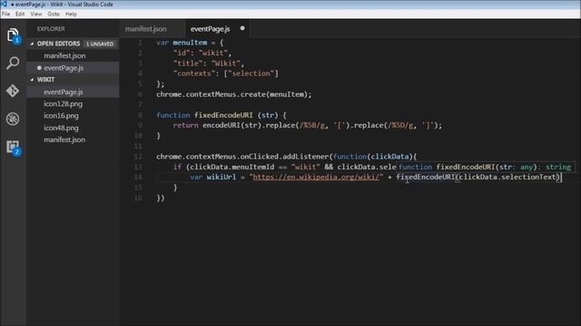Click line number 16 in gutter
The image size is (581, 326).
[x=138, y=198]
